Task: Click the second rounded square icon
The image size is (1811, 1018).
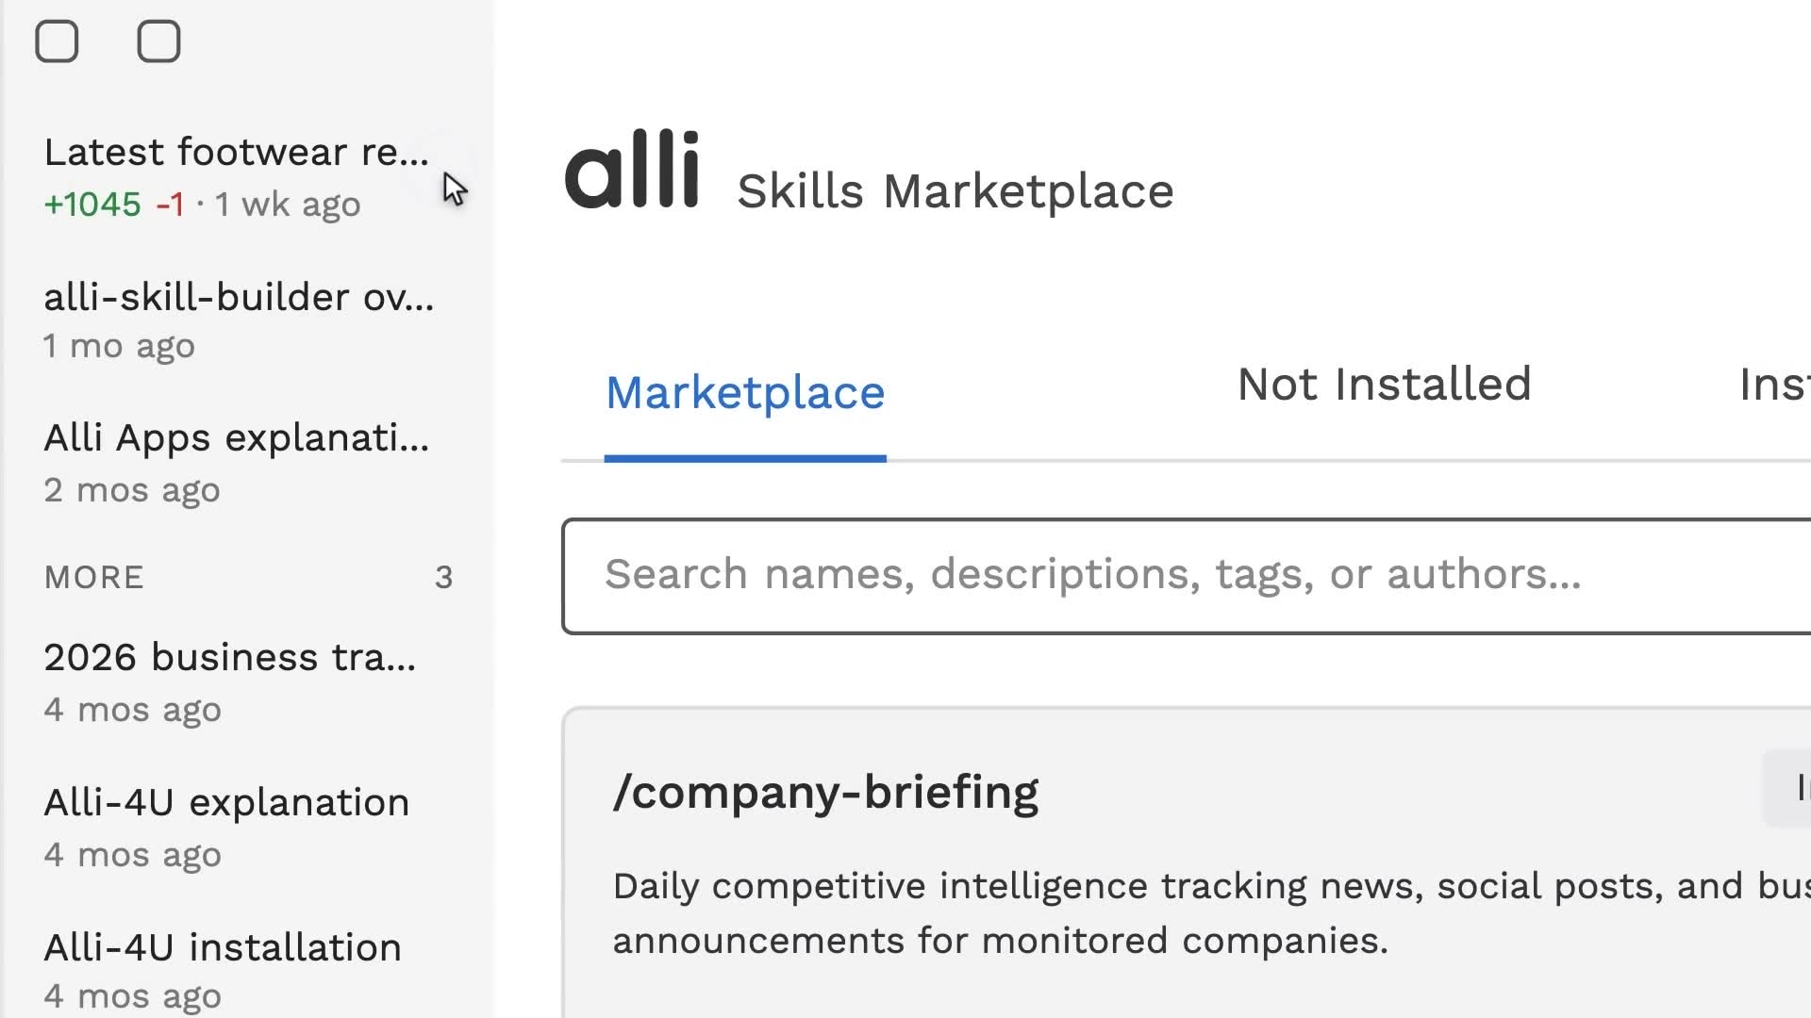Action: coord(158,41)
